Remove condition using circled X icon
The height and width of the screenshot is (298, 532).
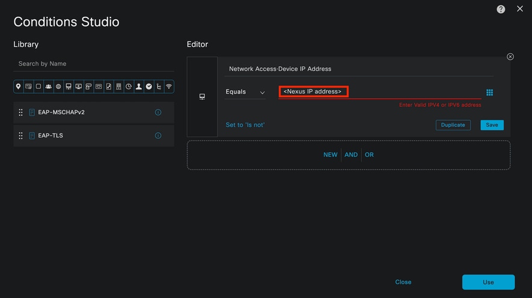coord(510,56)
